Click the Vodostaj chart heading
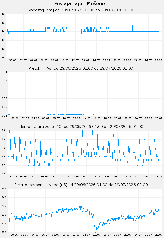The image size is (164, 238). tap(81, 10)
